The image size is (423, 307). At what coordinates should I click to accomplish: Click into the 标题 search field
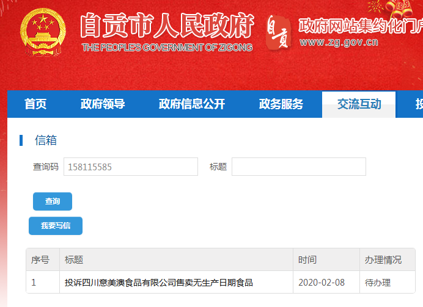(298, 167)
